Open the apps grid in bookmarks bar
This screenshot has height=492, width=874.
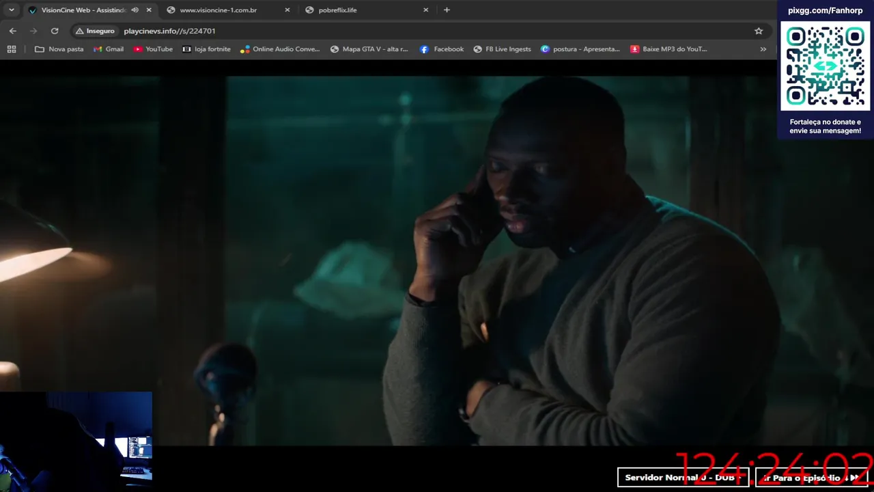point(12,49)
